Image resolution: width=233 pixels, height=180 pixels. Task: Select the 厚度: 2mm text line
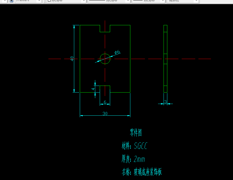(133, 159)
